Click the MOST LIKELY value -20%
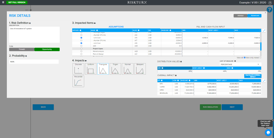The height and width of the screenshot is (138, 274). (x=209, y=71)
